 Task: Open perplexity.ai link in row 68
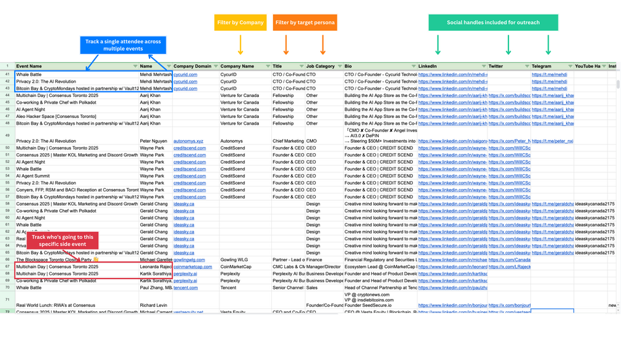tap(185, 274)
